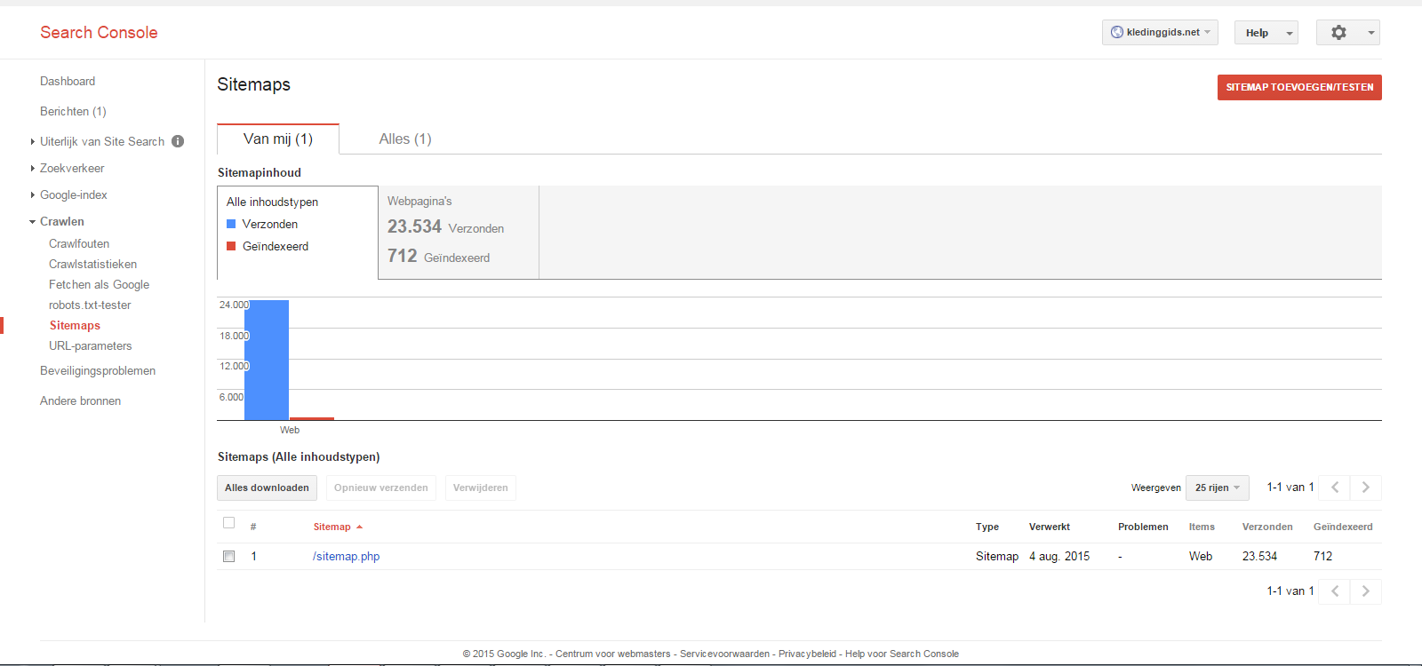Image resolution: width=1422 pixels, height=666 pixels.
Task: Open Beveiligingsproblemen in the sidebar
Action: 98,370
